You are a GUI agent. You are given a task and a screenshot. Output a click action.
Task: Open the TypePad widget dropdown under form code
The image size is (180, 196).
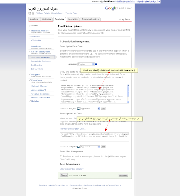point(90,109)
